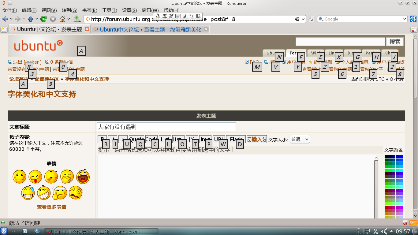Click the download manager toolbar icon
Screen dimensions: 418x235
click(77, 19)
